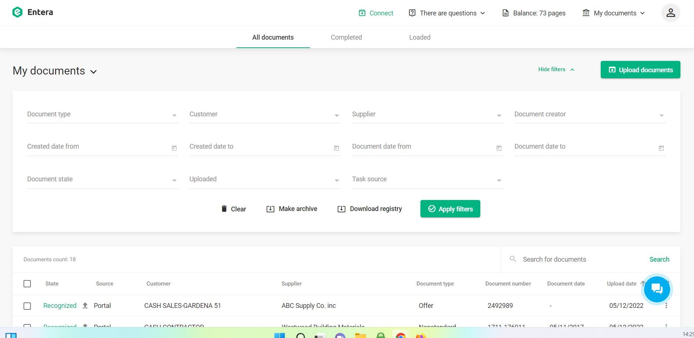Screen dimensions: 694x338
Task: Click the Download registry icon
Action: coord(341,208)
